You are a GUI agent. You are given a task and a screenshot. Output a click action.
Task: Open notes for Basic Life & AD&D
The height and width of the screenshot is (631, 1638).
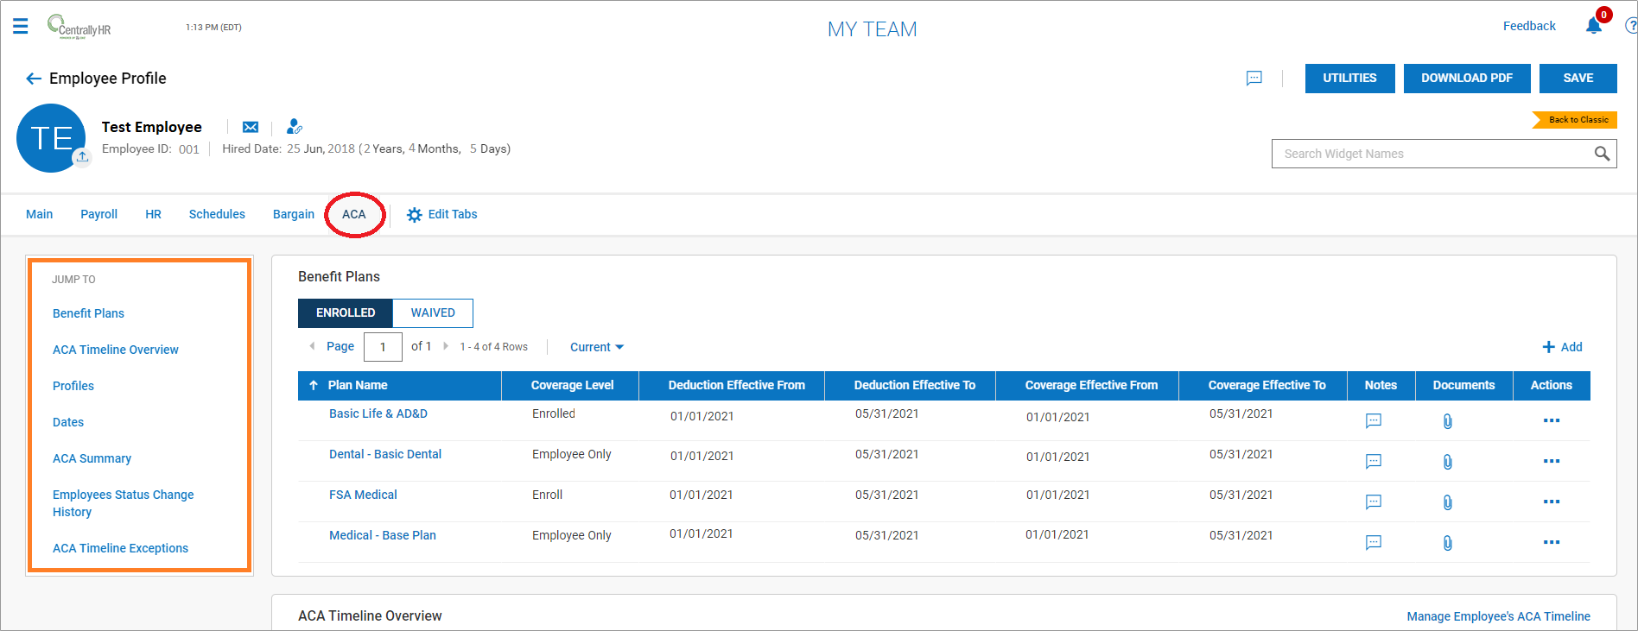[x=1374, y=420]
